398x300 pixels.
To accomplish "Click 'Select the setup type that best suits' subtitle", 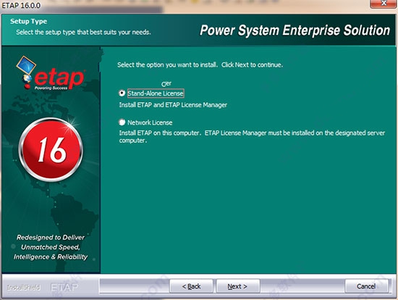I will pyautogui.click(x=83, y=33).
